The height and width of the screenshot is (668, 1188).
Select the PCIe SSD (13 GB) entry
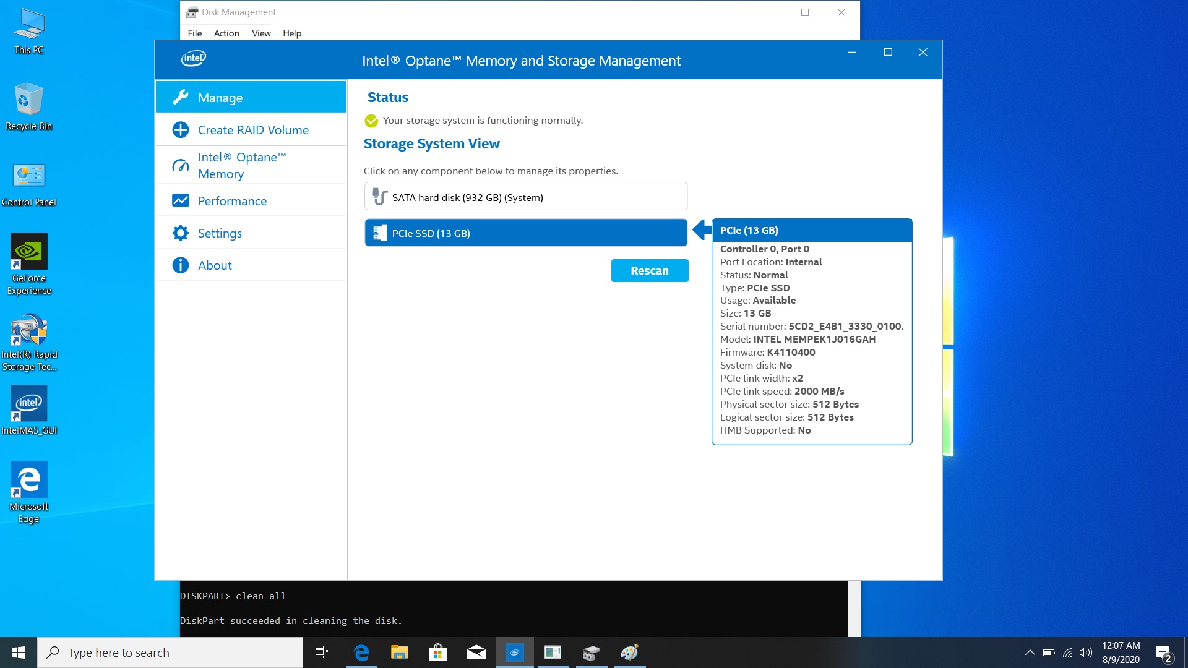pos(525,233)
